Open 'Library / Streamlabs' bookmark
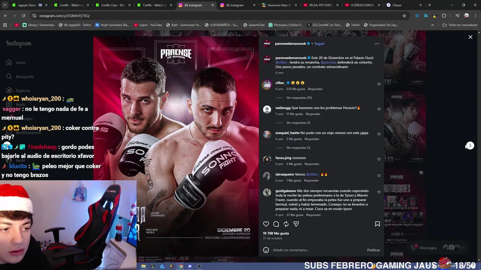This screenshot has width=481, height=270. pos(39,25)
